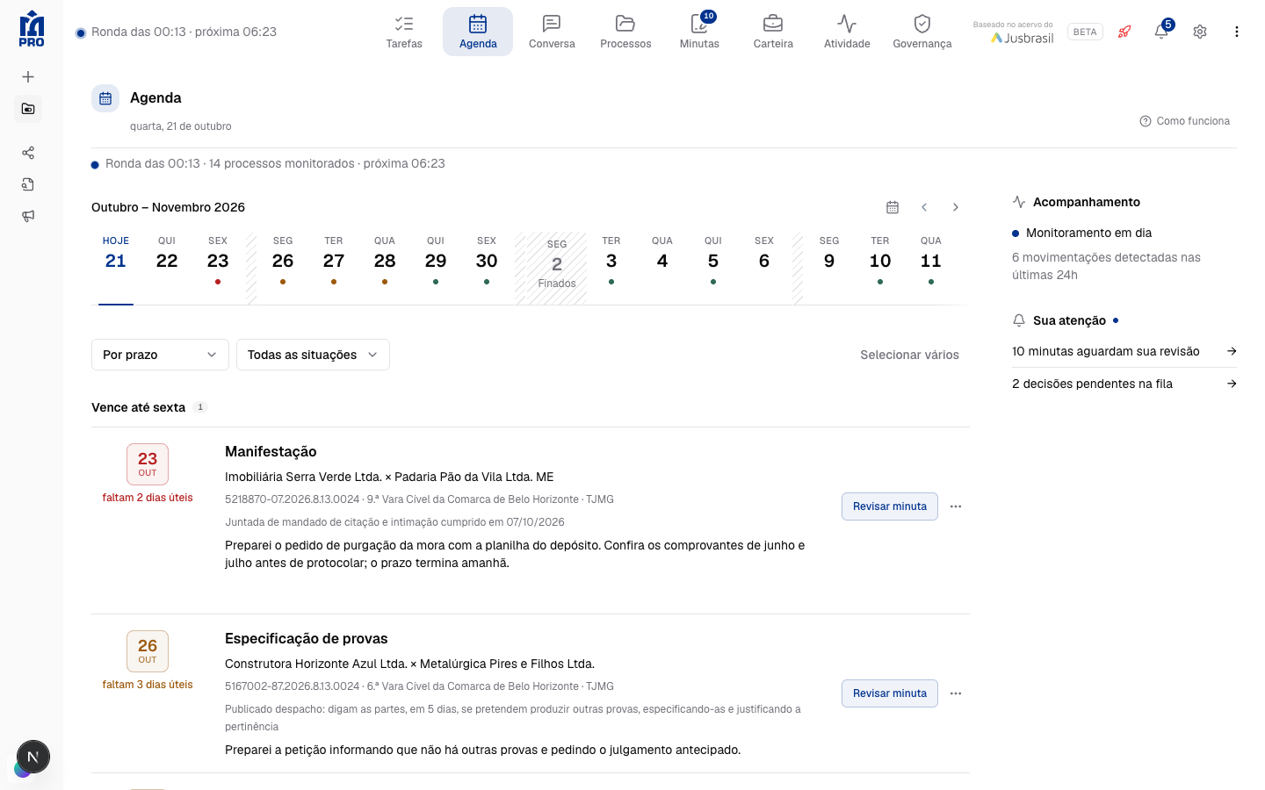Image resolution: width=1265 pixels, height=790 pixels.
Task: Select Monday 26 in date strip
Action: tap(283, 261)
